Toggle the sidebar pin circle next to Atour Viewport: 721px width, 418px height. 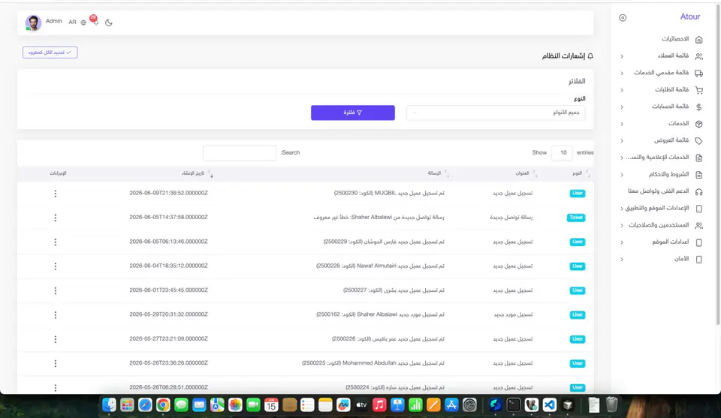tap(623, 18)
